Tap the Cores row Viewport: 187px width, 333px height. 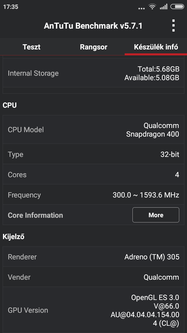pos(94,175)
